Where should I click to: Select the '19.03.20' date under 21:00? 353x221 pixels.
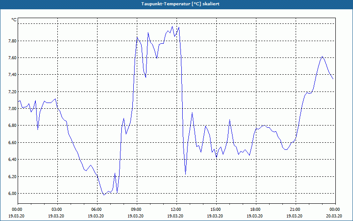[x=294, y=216]
